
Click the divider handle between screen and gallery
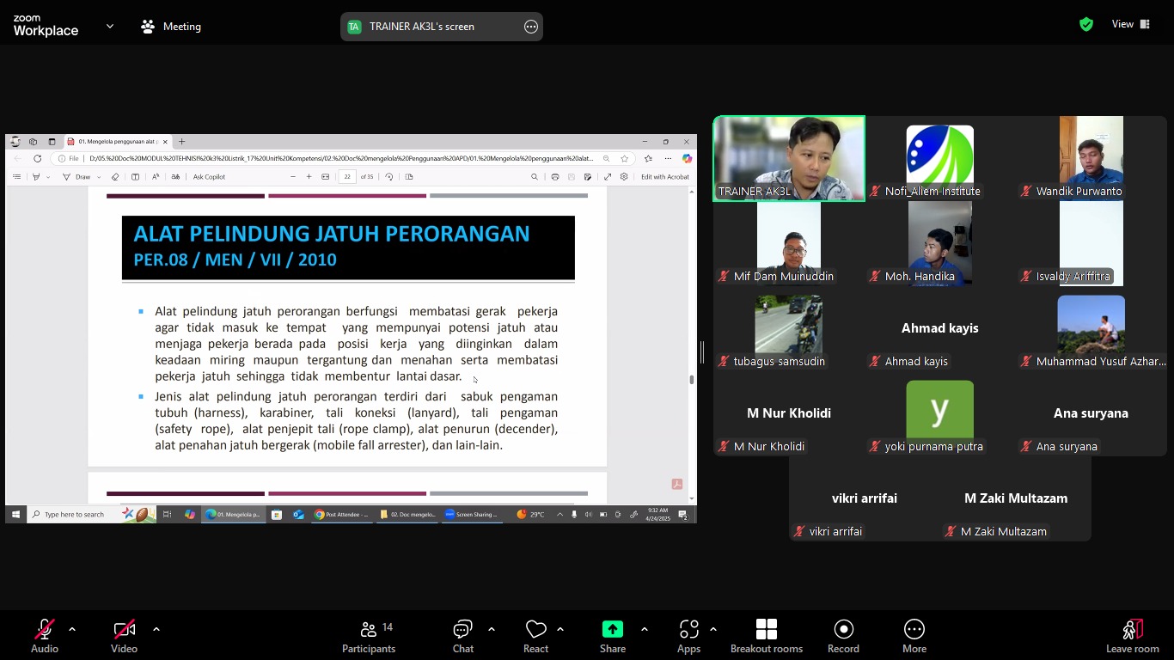point(702,351)
